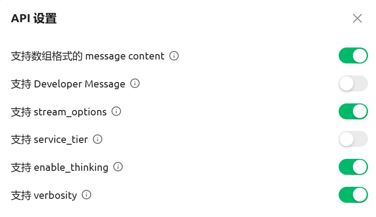Screen dimensions: 376x217
Task: Click the 支持 Developer Message label
Action: click(x=68, y=84)
